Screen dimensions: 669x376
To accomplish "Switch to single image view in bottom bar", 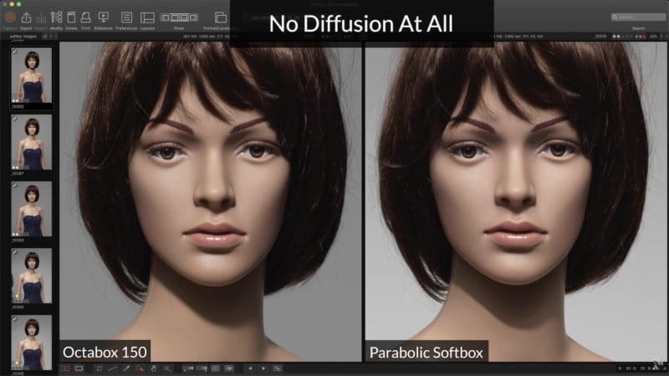I will pyautogui.click(x=79, y=368).
